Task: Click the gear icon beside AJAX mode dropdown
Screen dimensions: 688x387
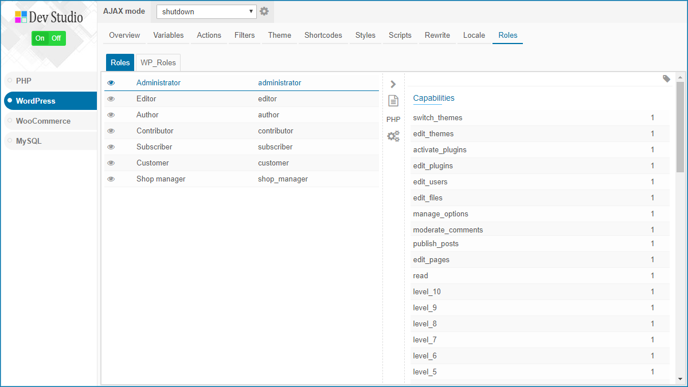Action: 264,11
